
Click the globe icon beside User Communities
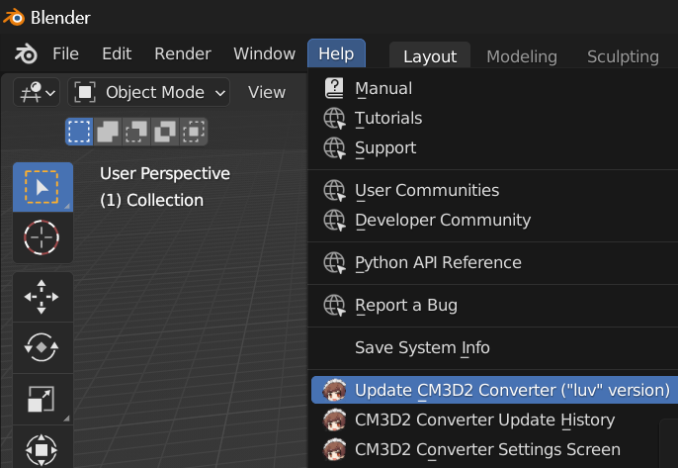click(334, 191)
